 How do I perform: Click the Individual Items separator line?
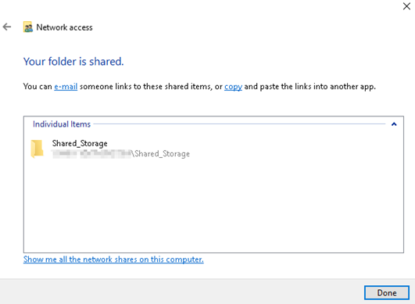coord(239,123)
